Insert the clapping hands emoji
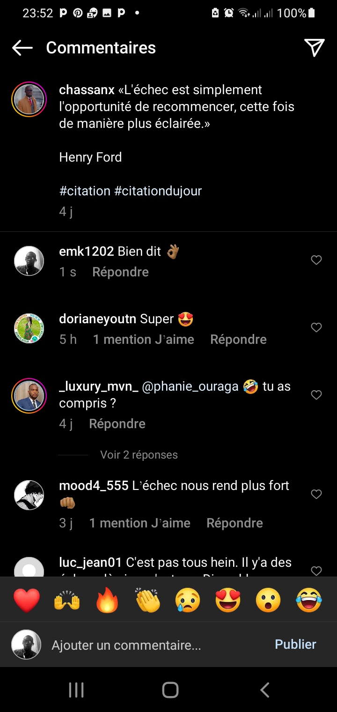This screenshot has height=712, width=337. pos(147,600)
